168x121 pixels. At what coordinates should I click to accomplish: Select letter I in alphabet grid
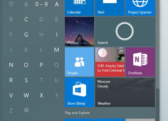click(57, 35)
